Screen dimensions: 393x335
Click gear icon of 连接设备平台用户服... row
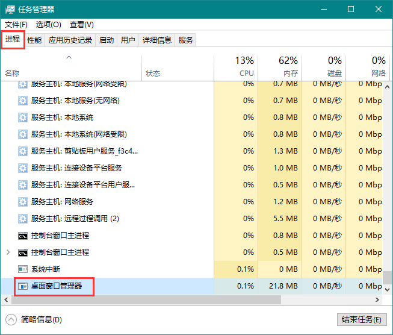[23, 185]
